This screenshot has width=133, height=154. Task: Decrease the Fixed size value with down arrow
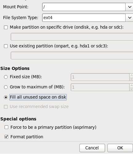[131, 79]
